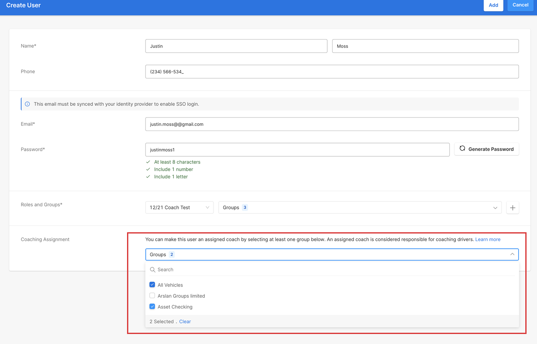The image size is (537, 344).
Task: Collapse the Coaching Assignment Groups dropdown
Action: tap(512, 254)
